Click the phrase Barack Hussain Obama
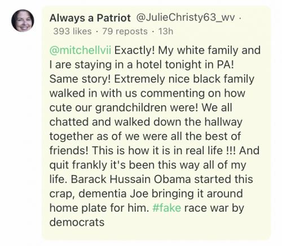The image size is (282, 246). 131,179
